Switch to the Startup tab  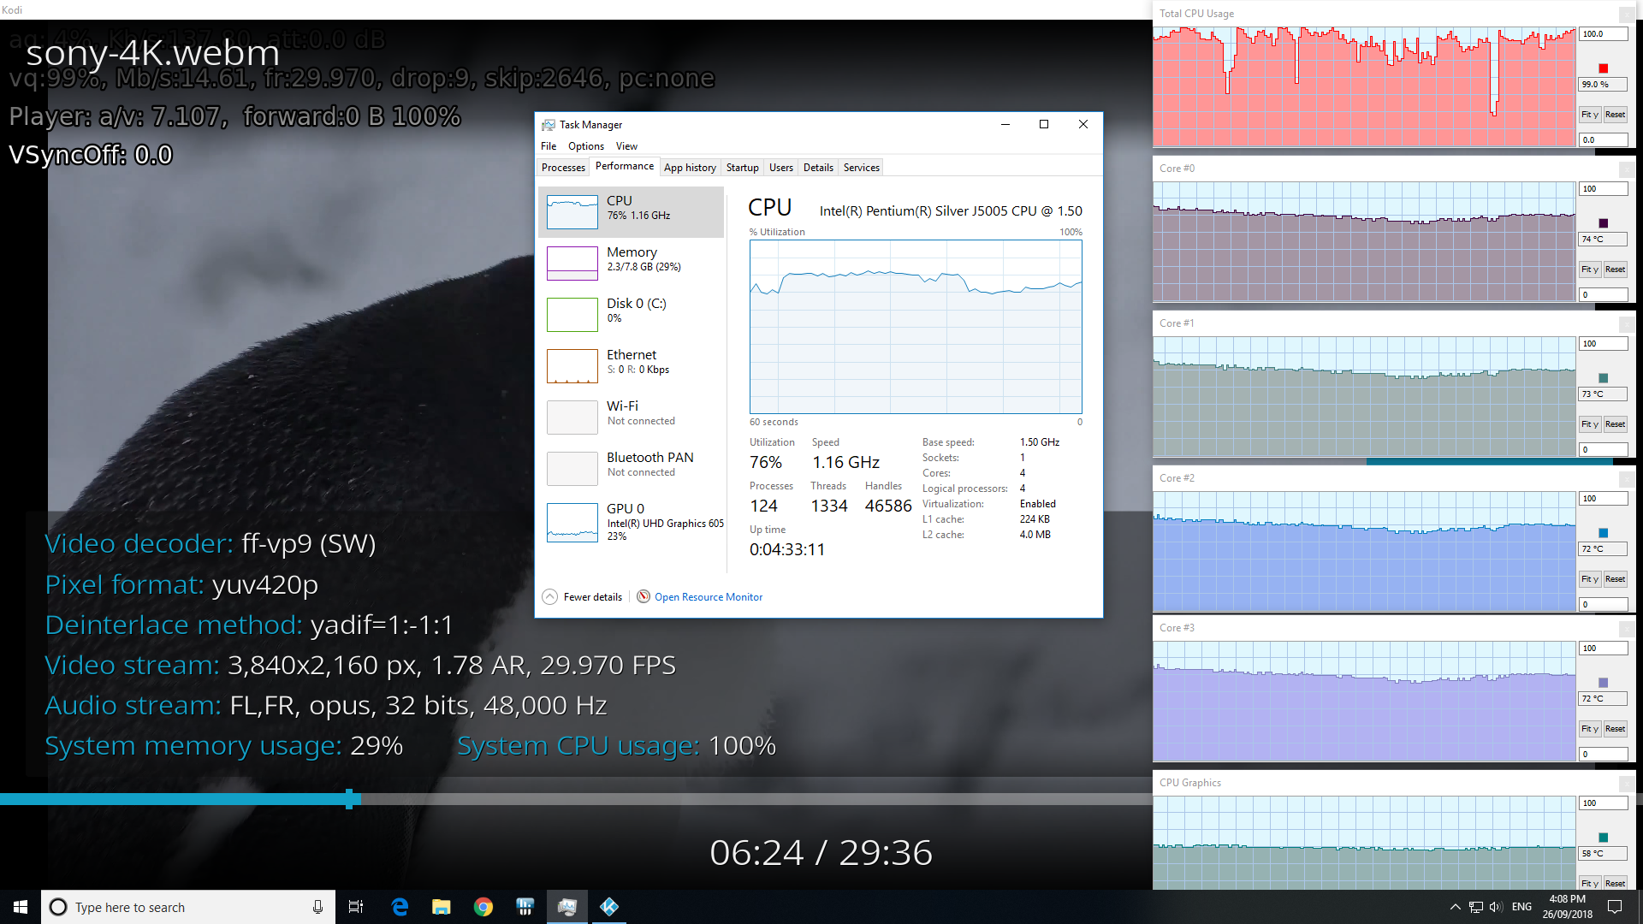743,168
